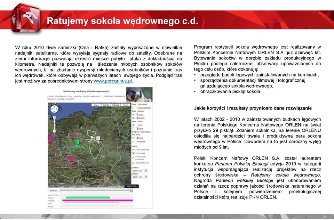Open the Data do calendar picker
This screenshot has width=334, height=220.
tap(146, 177)
